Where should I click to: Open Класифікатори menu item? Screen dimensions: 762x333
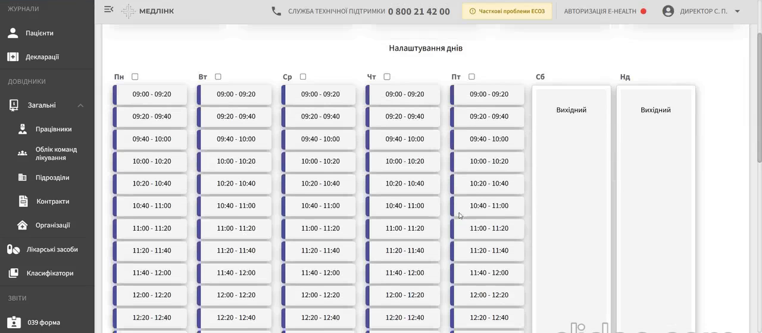[50, 274]
